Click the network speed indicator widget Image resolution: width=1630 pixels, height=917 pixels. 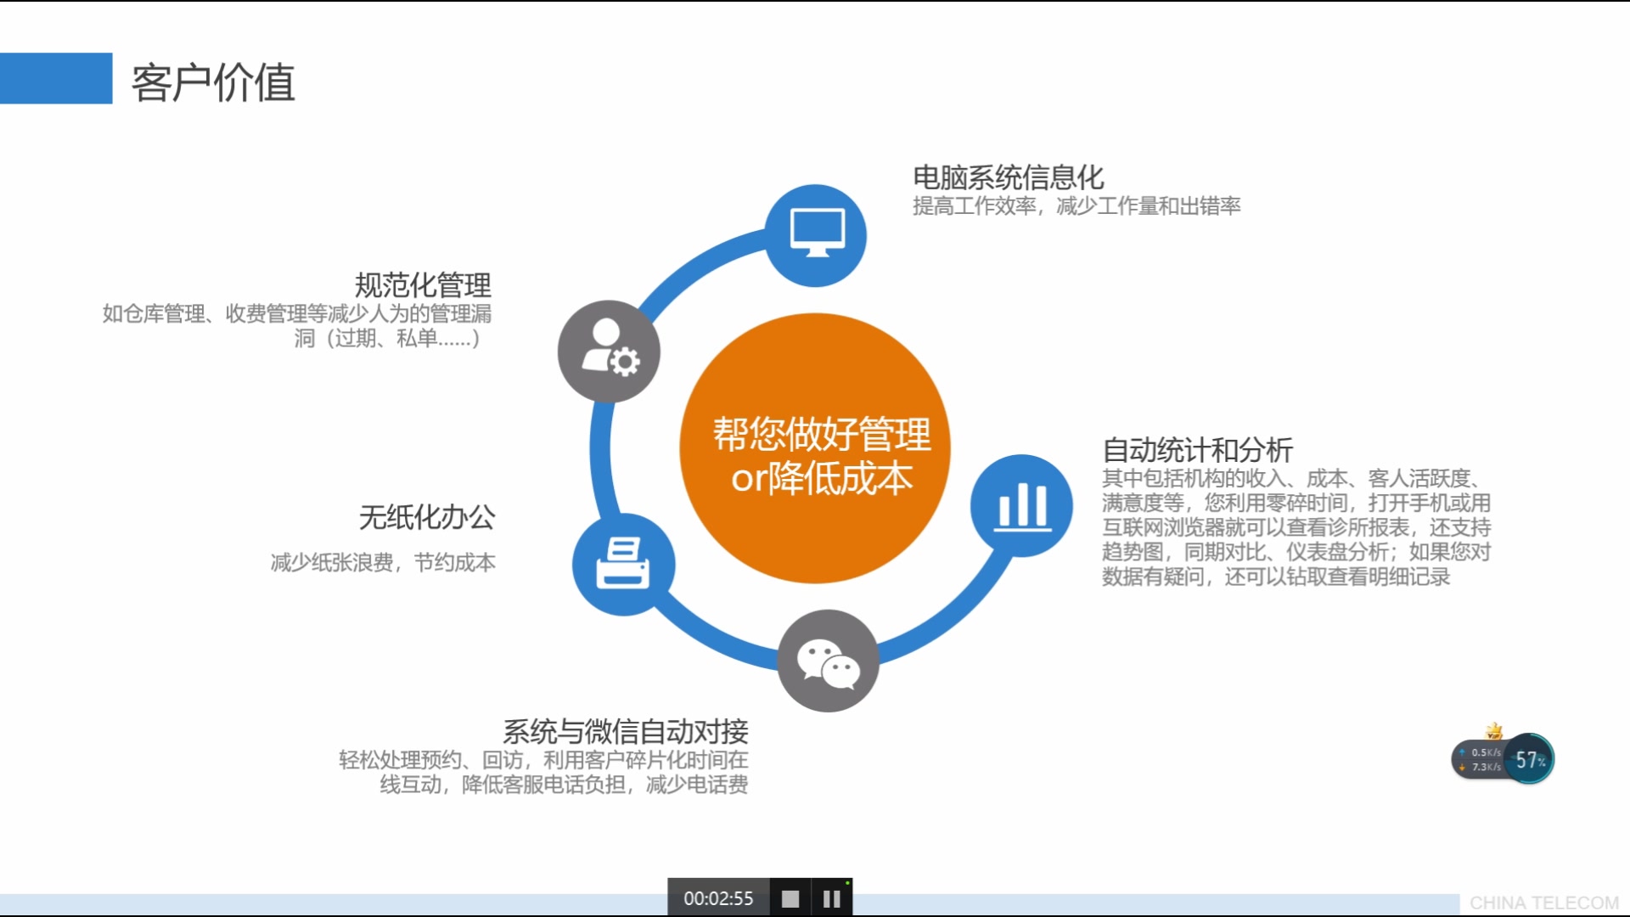[x=1480, y=759]
